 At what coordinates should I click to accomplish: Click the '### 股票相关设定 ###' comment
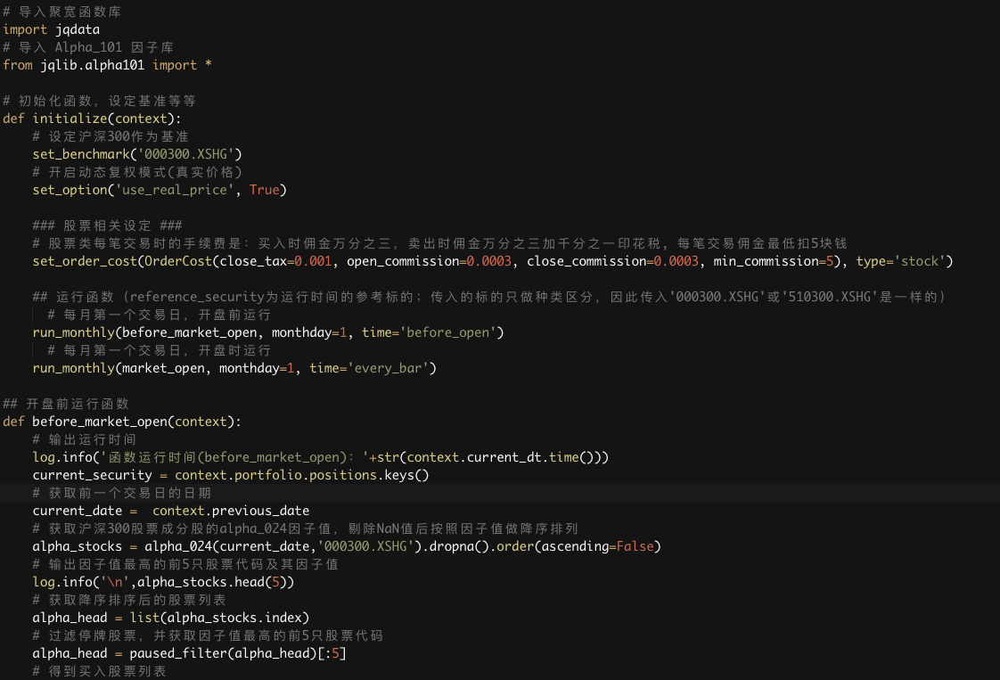(x=107, y=225)
